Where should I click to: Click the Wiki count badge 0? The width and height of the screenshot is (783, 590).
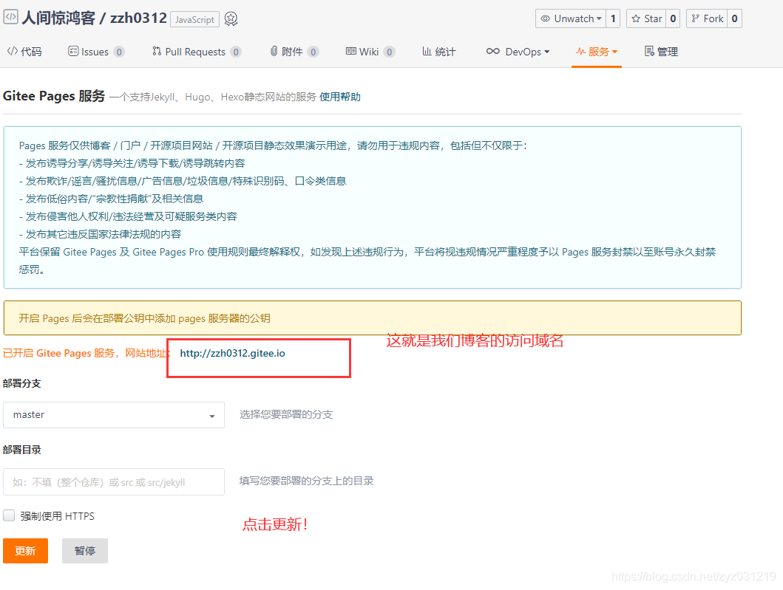pos(390,52)
